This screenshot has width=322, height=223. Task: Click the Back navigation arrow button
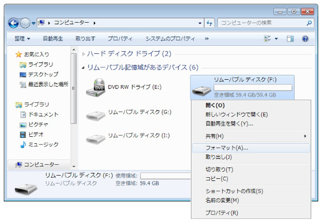point(13,23)
